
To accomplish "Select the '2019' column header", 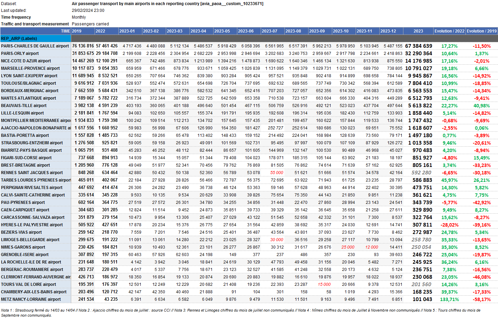I will [x=83, y=31].
